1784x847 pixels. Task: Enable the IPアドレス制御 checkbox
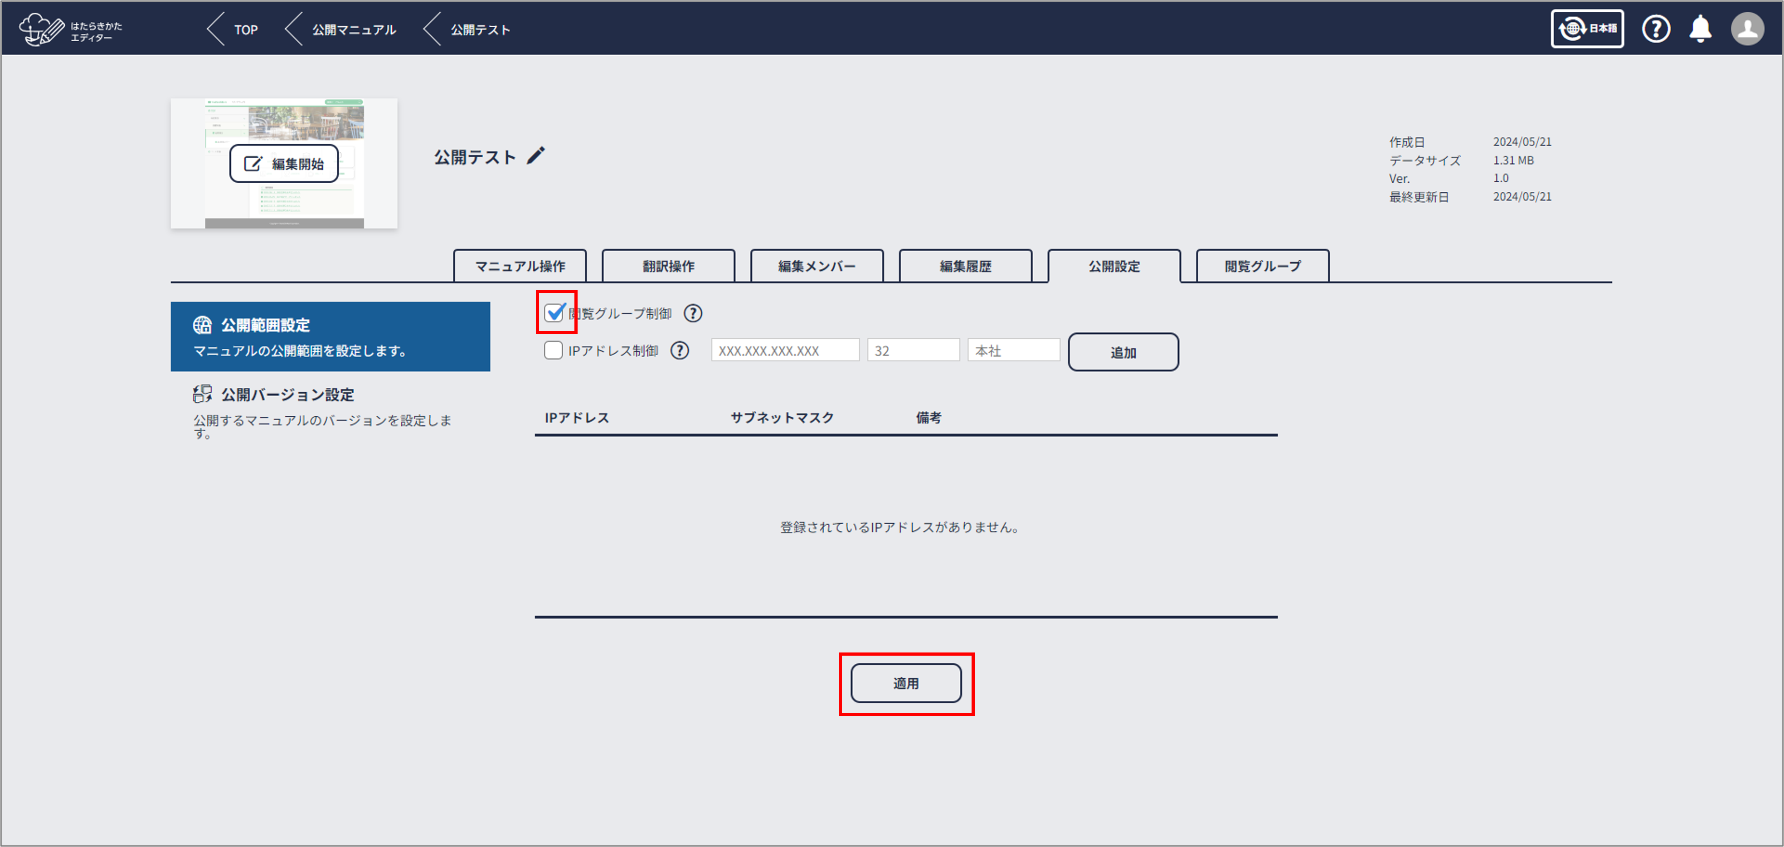(553, 350)
